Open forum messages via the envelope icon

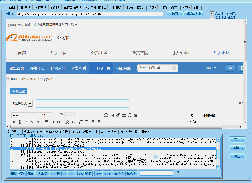click(x=230, y=68)
